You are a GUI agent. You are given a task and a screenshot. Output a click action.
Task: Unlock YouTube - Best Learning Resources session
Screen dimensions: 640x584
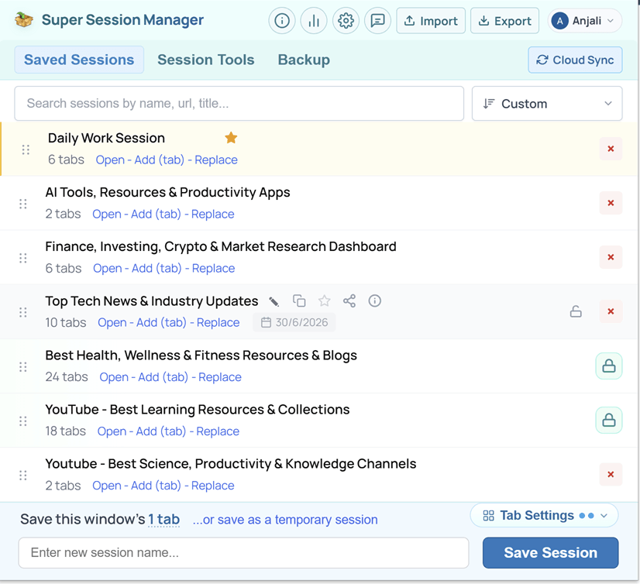(x=608, y=421)
